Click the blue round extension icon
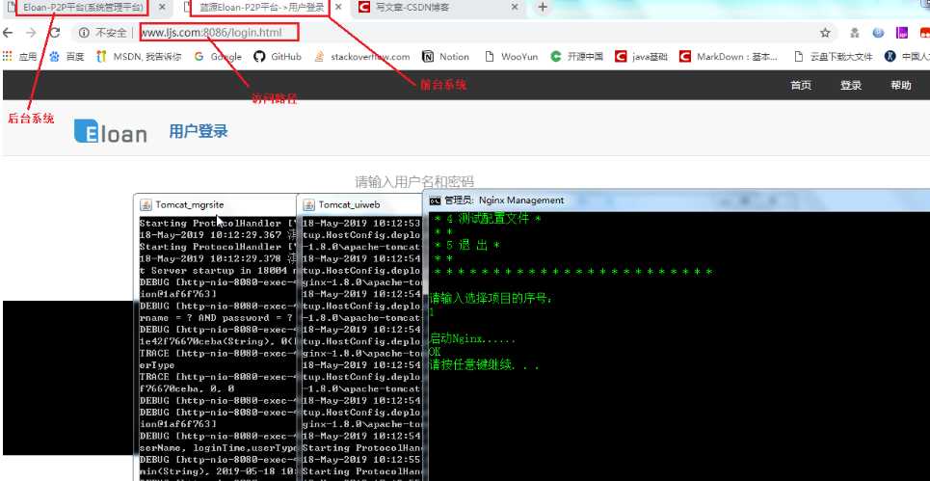Screen dimensions: 930x481 point(878,33)
